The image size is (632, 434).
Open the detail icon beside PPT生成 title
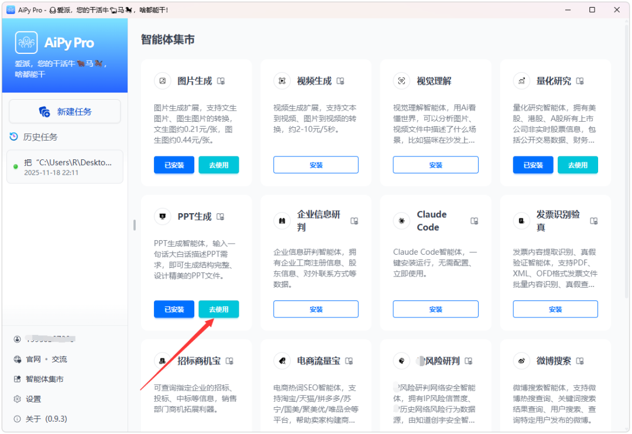coord(221,217)
